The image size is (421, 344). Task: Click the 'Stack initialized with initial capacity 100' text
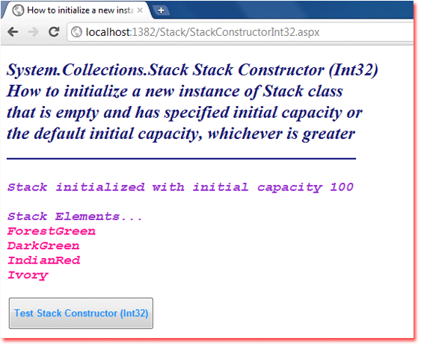[180, 187]
